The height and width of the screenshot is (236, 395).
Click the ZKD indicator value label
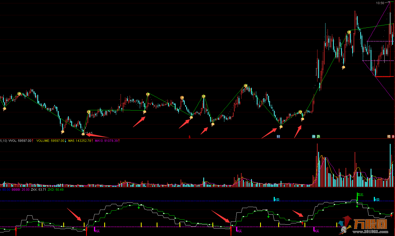coord(56,190)
